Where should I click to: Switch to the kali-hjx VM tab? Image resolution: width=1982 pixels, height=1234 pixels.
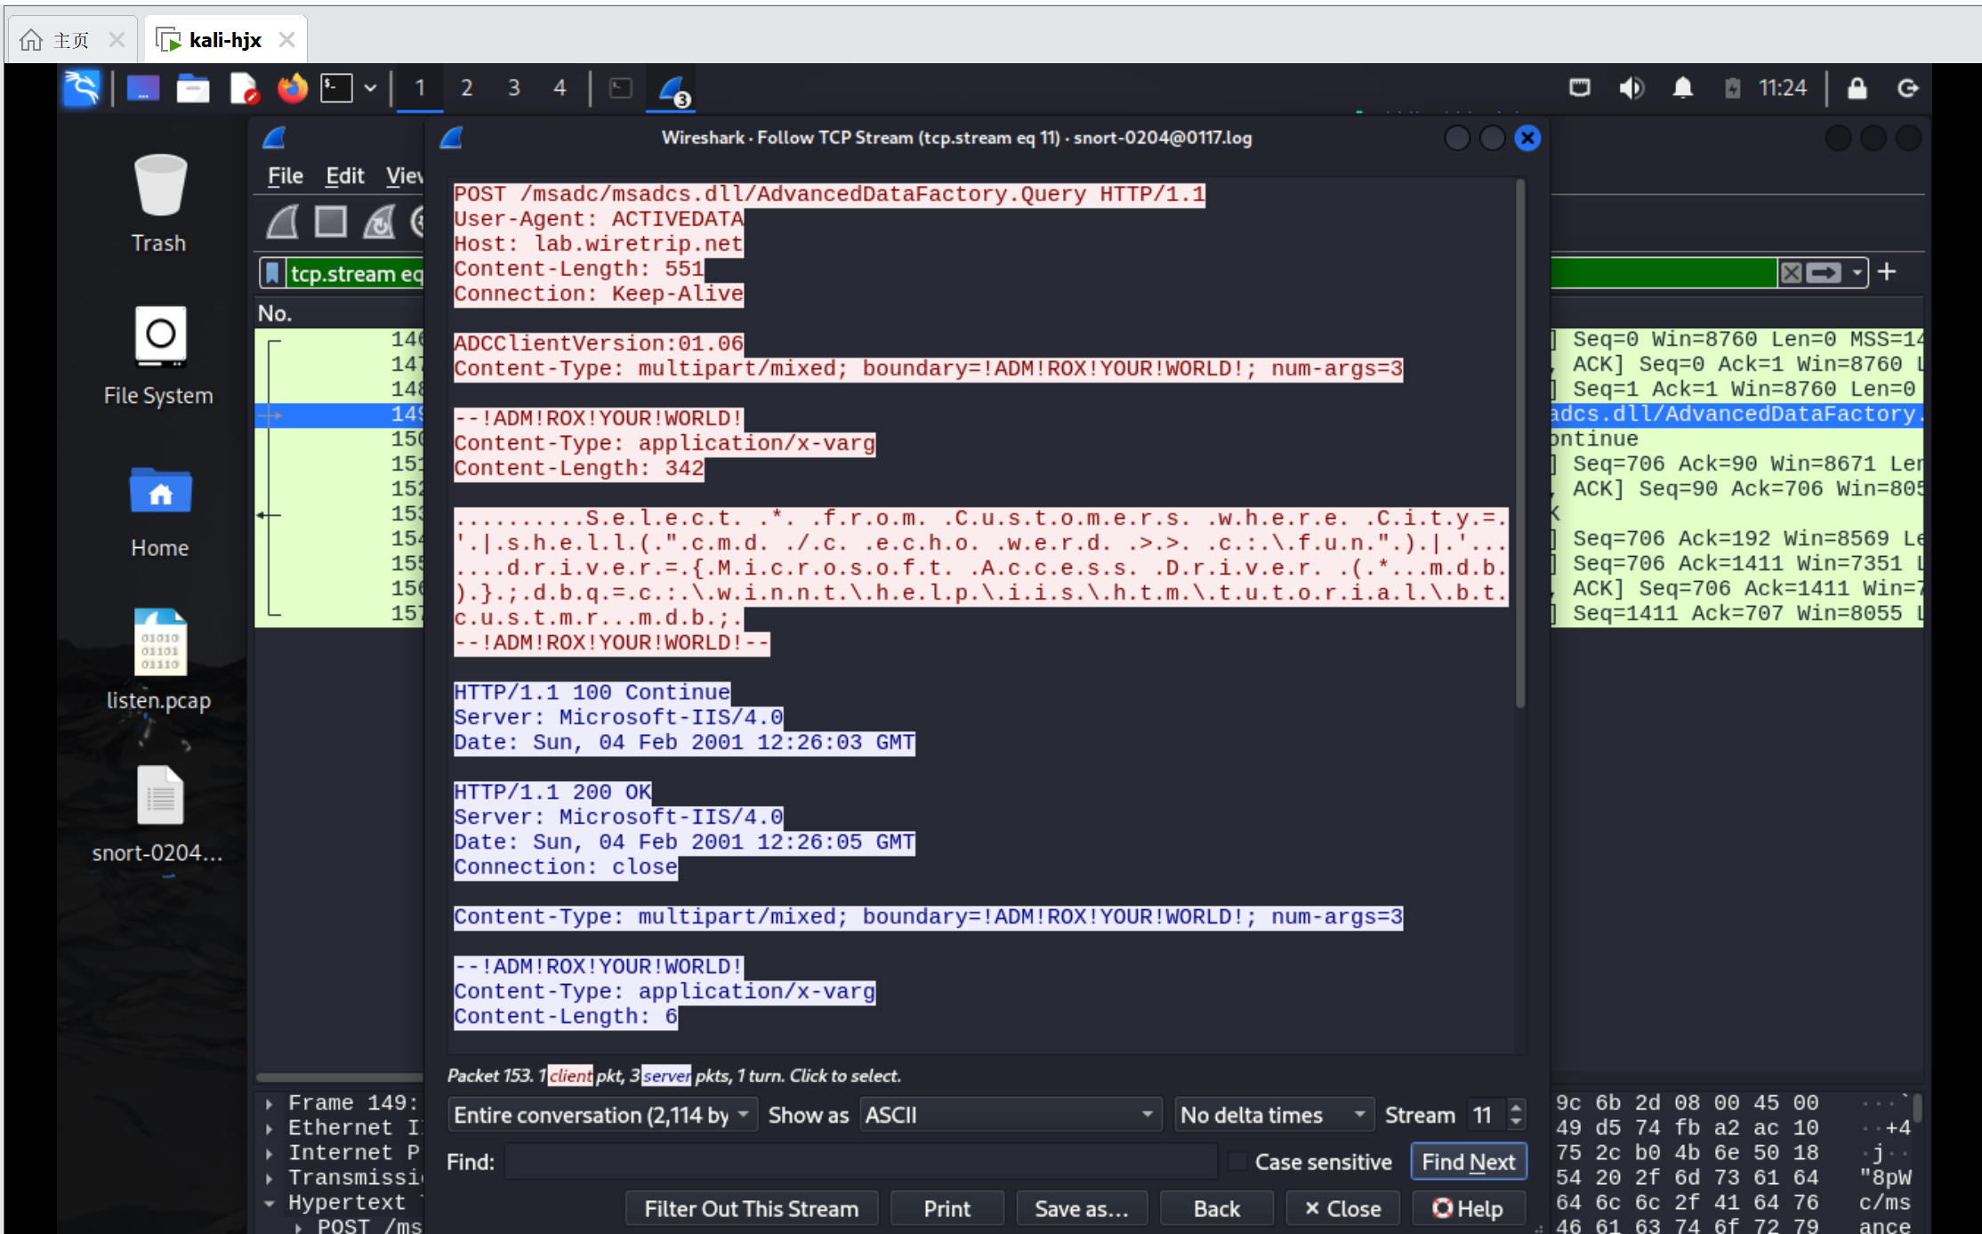click(x=225, y=40)
